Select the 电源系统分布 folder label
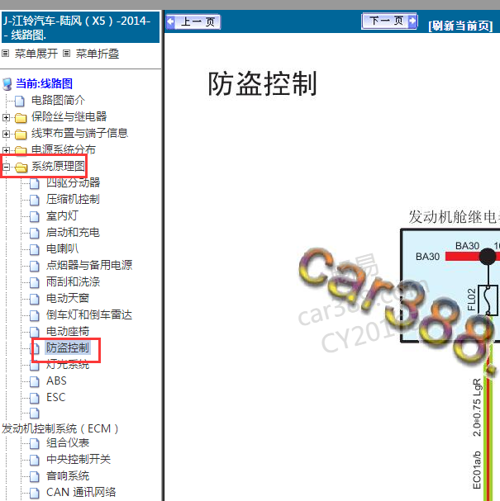The image size is (500, 501). 64,149
